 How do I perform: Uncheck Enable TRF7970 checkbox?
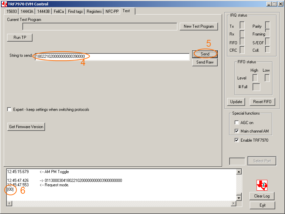click(x=237, y=140)
